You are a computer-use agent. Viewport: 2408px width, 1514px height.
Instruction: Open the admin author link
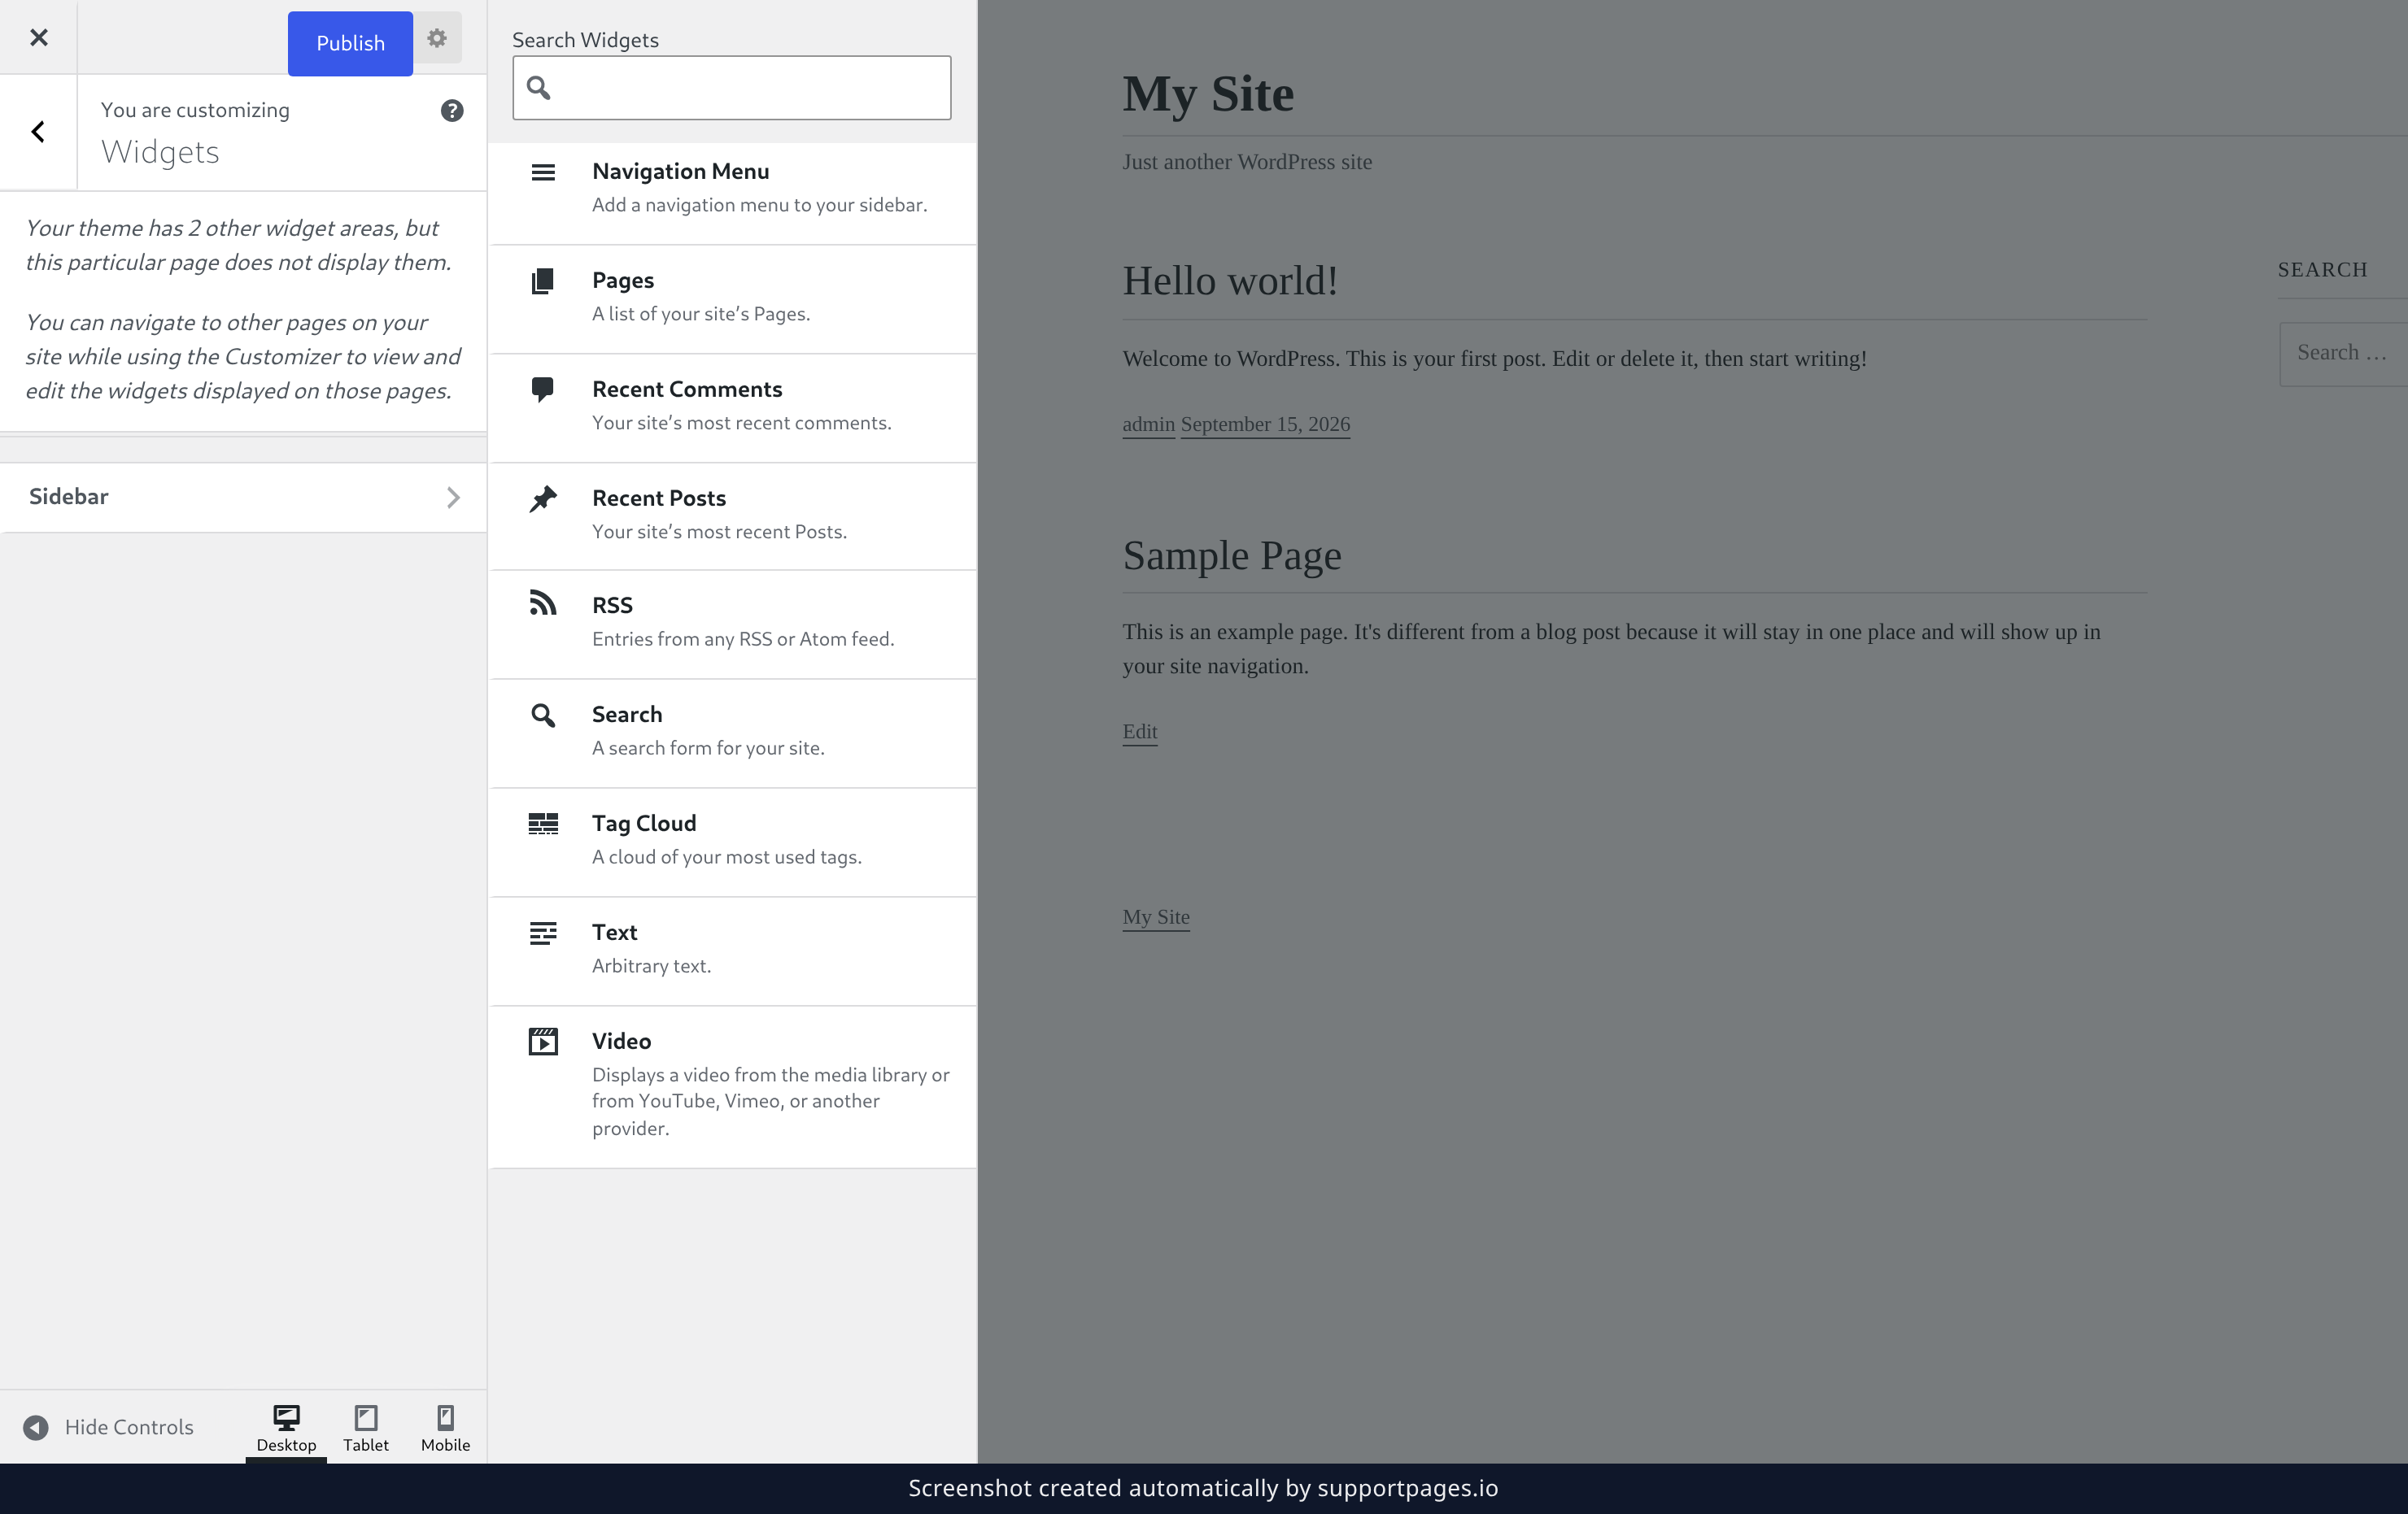pos(1148,424)
